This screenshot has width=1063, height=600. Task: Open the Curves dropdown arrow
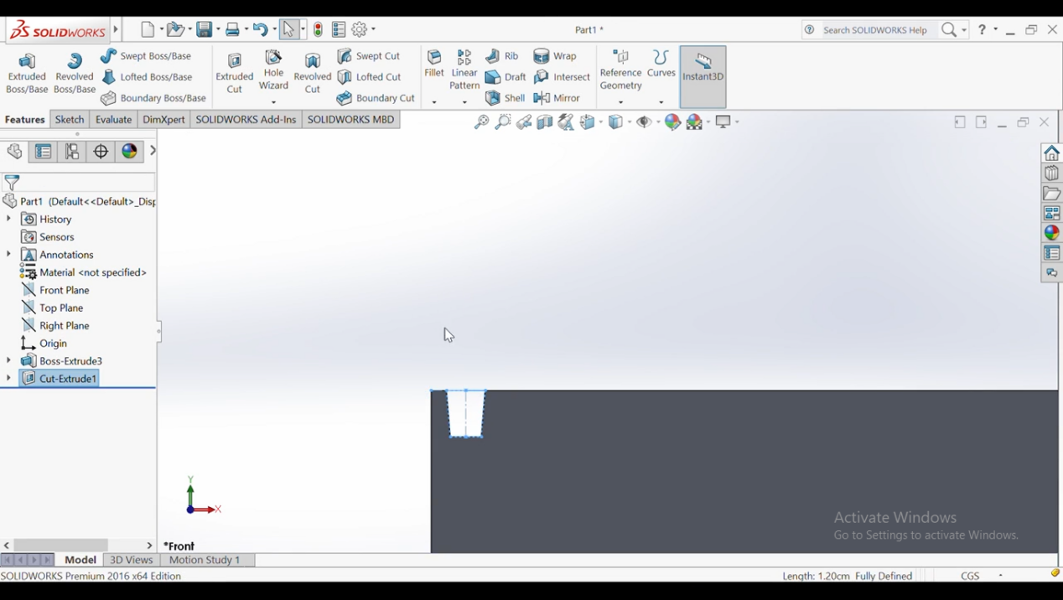(661, 102)
